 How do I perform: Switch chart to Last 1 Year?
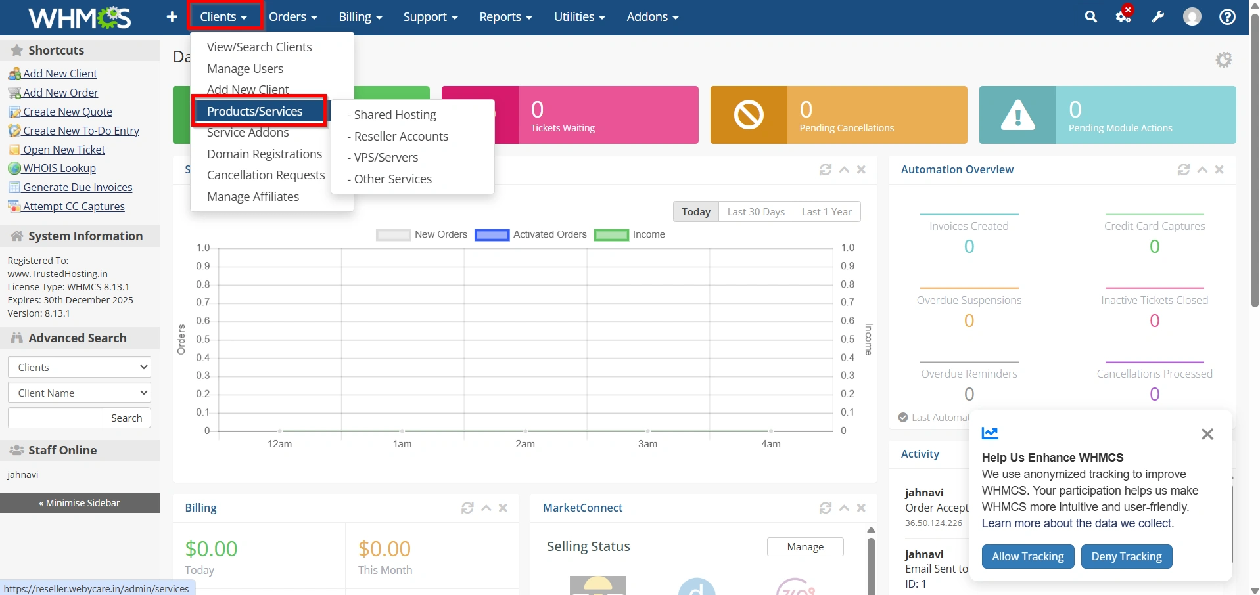pos(827,211)
